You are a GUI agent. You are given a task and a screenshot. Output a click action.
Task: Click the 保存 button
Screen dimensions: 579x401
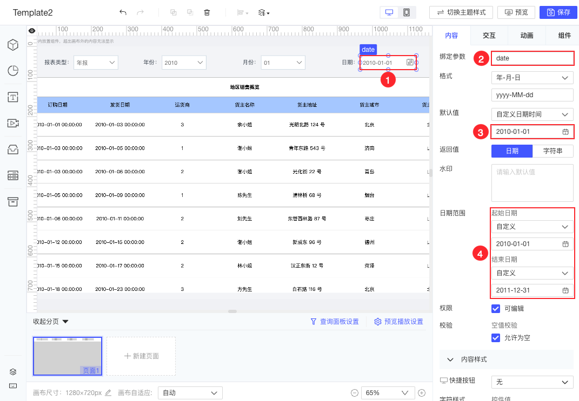pos(558,12)
